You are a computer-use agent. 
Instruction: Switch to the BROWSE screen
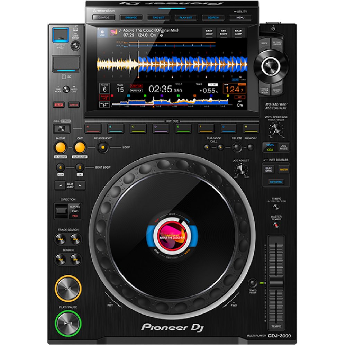pos(131,17)
